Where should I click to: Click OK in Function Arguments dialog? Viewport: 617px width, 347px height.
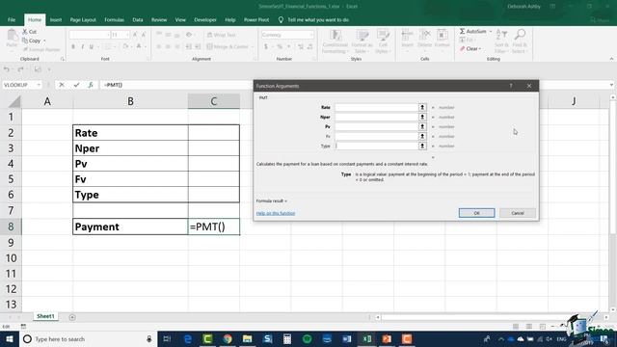click(x=476, y=213)
